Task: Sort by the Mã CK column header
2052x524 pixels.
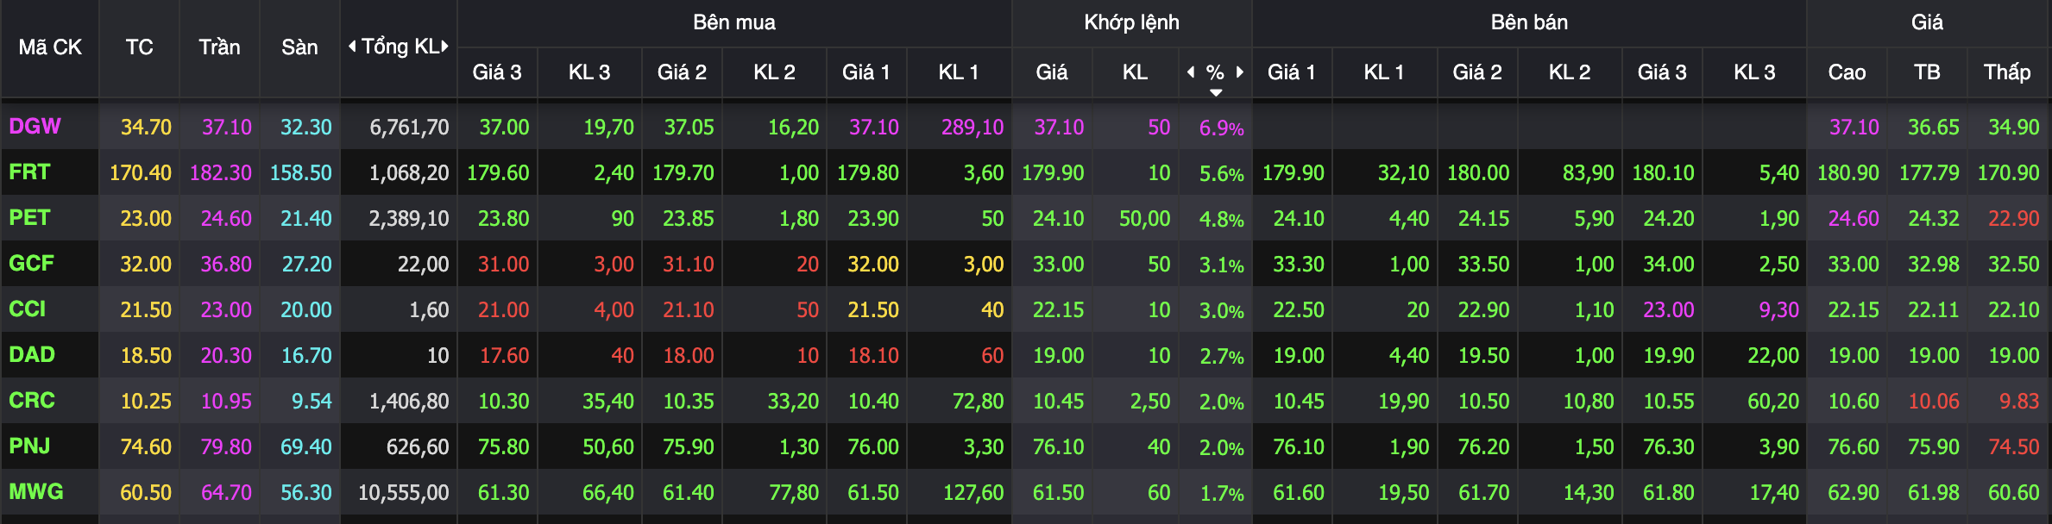Action: click(50, 47)
